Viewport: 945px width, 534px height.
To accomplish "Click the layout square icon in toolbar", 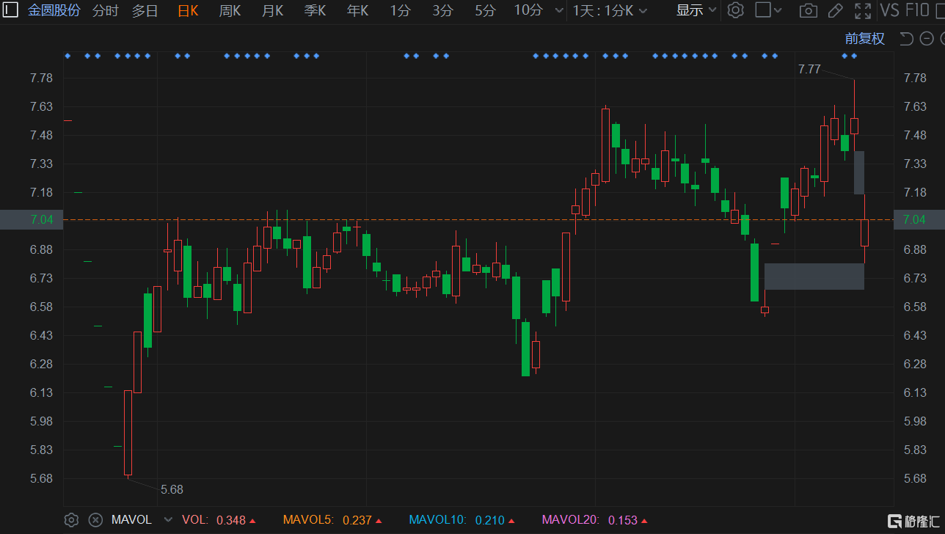I will (763, 10).
